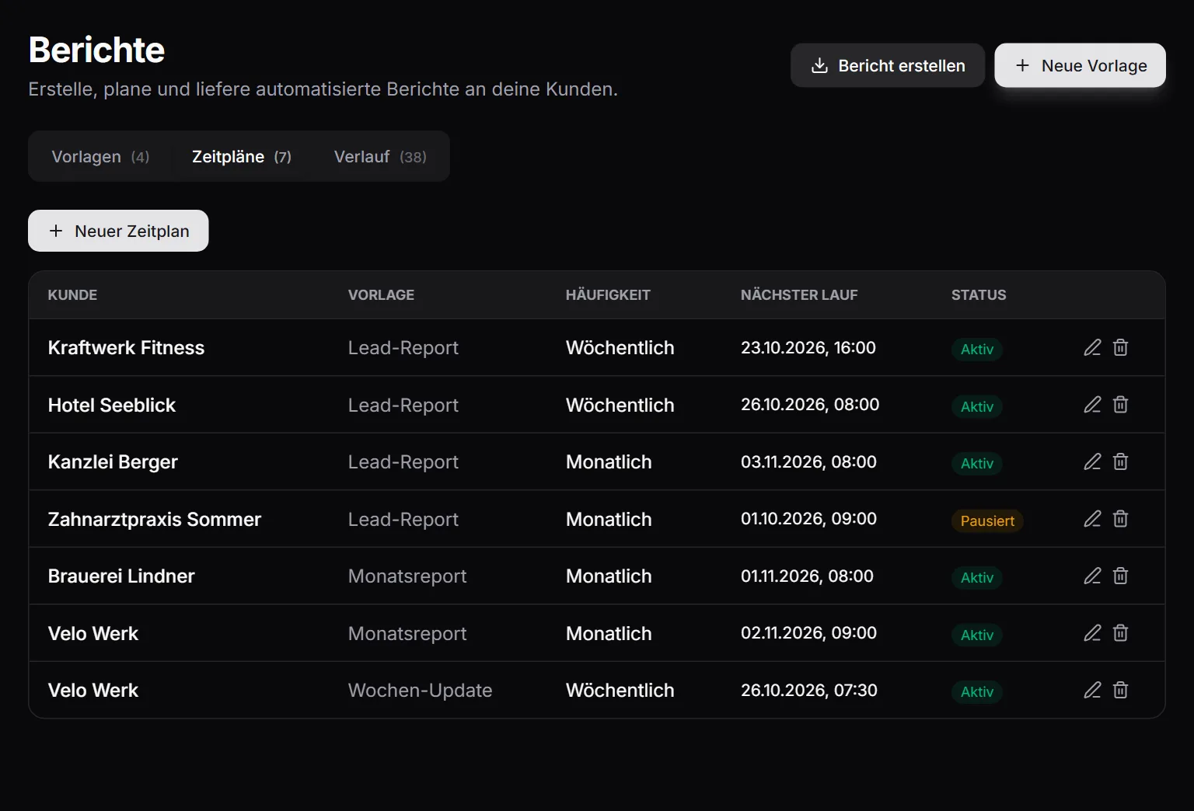This screenshot has width=1194, height=811.
Task: Click Aktiv badge in Hotel Seeblick row
Action: 977,406
